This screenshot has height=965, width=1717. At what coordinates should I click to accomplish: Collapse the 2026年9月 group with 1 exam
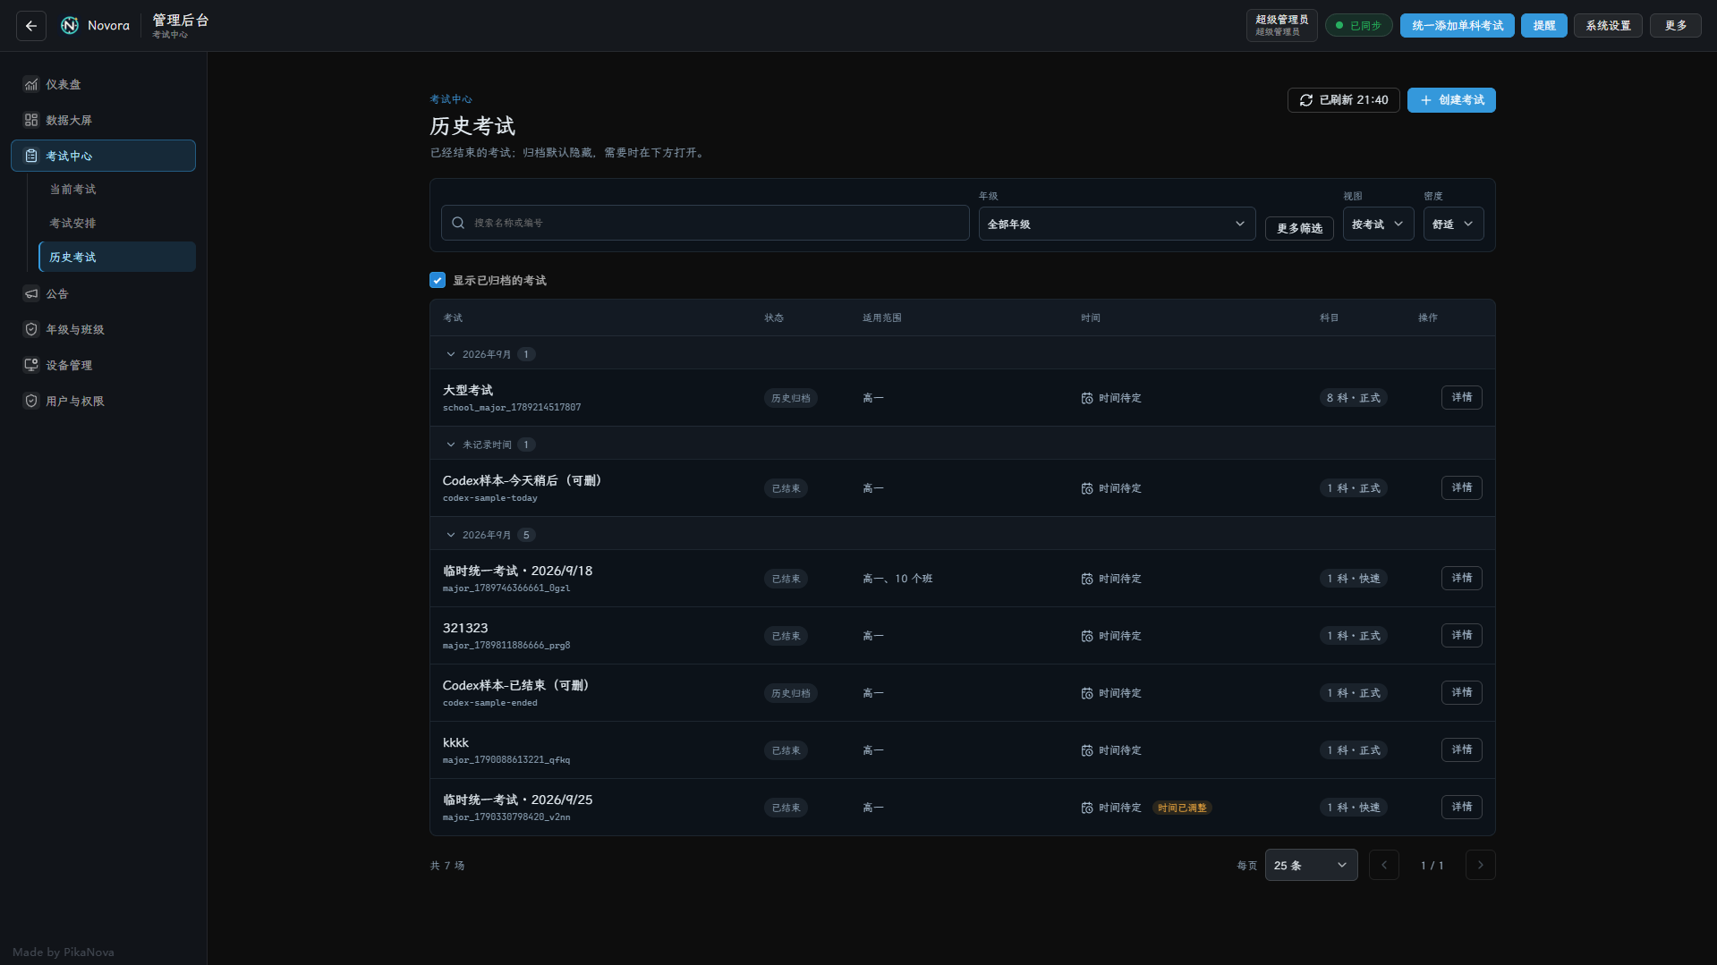pos(451,354)
